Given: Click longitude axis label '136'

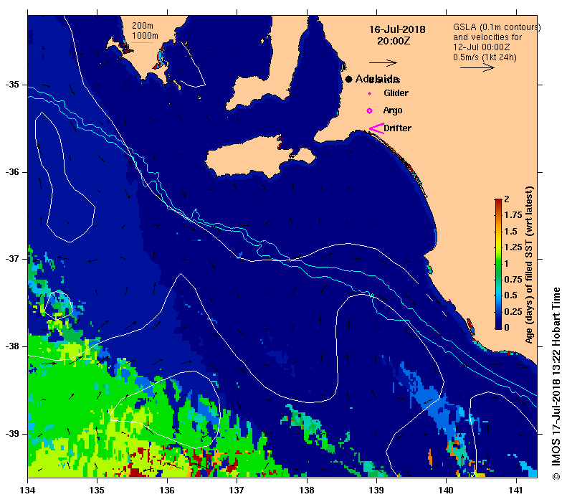Looking at the screenshot, I should point(168,491).
